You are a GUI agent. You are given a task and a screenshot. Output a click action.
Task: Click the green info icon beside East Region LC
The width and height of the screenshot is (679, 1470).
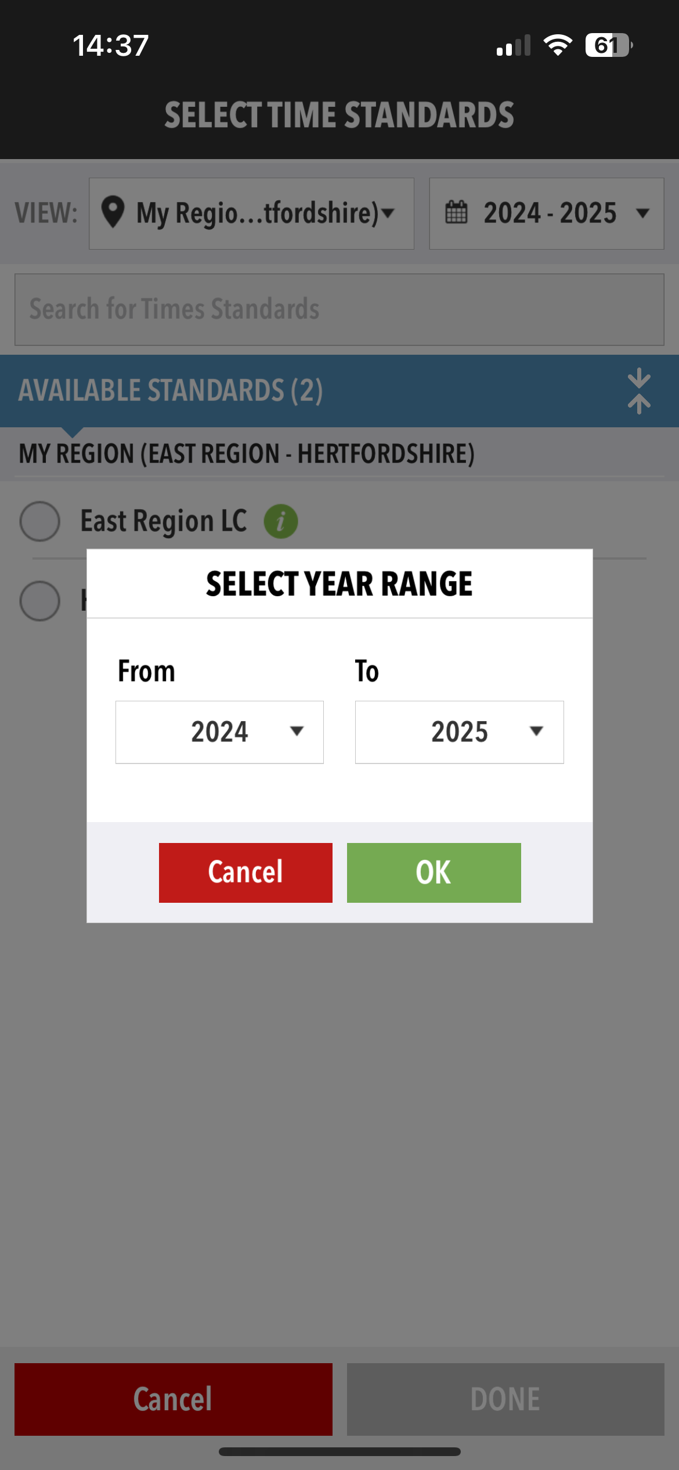(x=281, y=521)
